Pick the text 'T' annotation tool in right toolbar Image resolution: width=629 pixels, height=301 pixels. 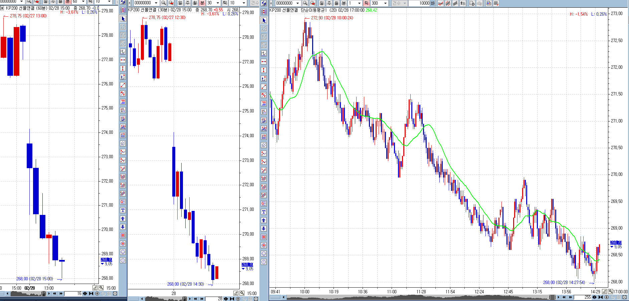[x=264, y=212]
